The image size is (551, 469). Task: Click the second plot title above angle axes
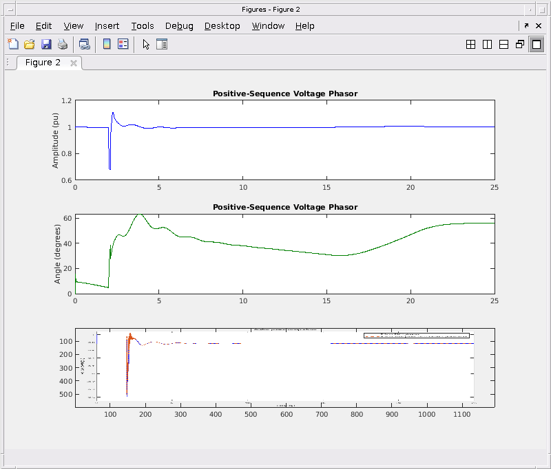click(285, 207)
